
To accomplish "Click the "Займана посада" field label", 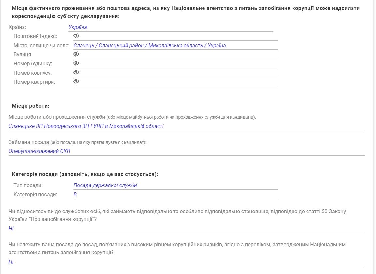I will click(29, 142).
